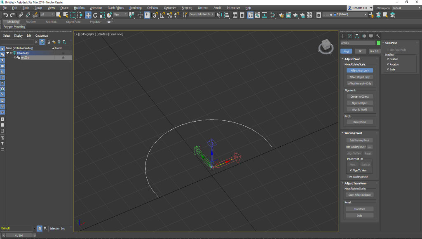Undo the last action

coord(5,15)
